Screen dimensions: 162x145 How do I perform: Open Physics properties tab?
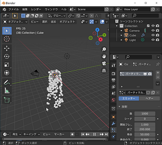pos(113,137)
